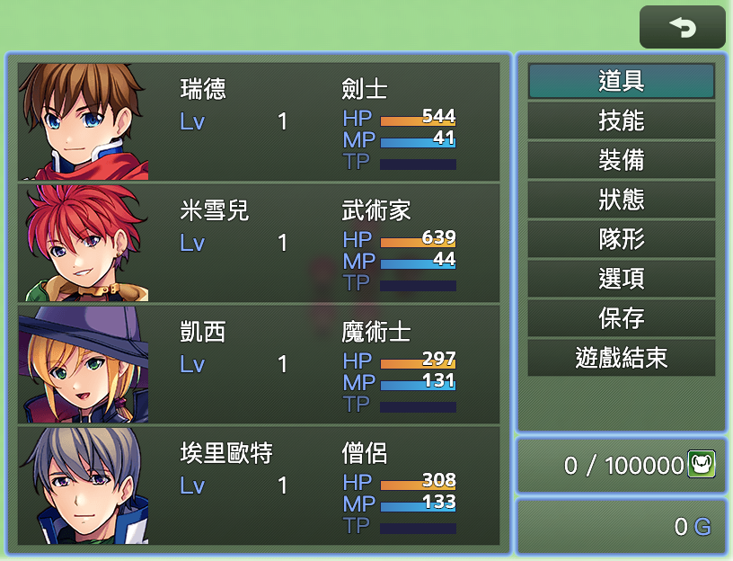Open the 狀態 status menu

click(x=622, y=200)
